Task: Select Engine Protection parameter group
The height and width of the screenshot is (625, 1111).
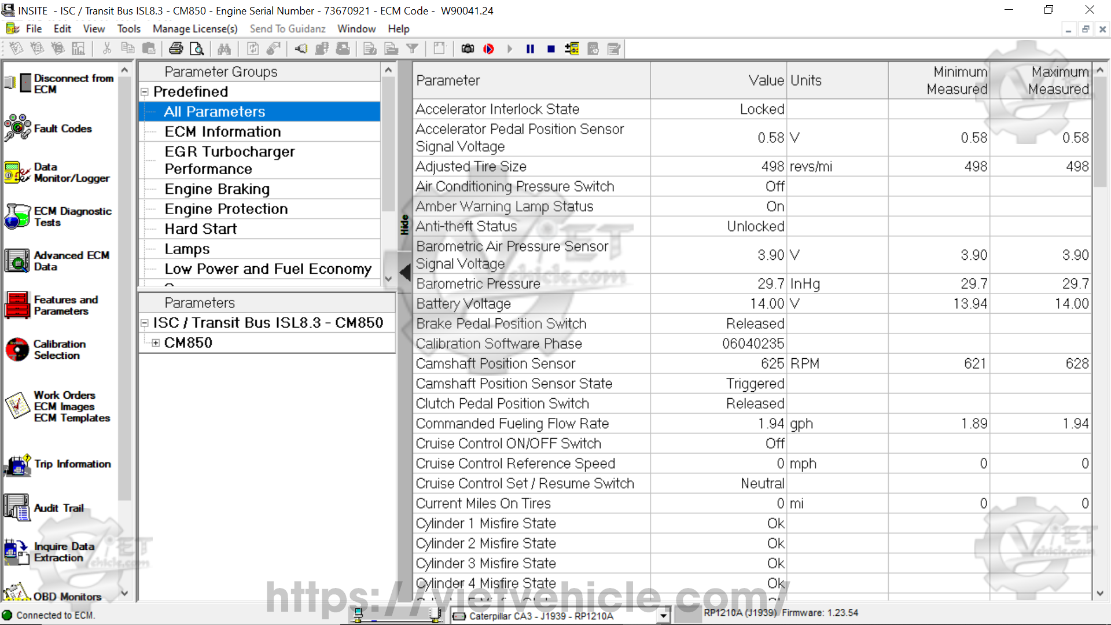Action: click(x=226, y=209)
